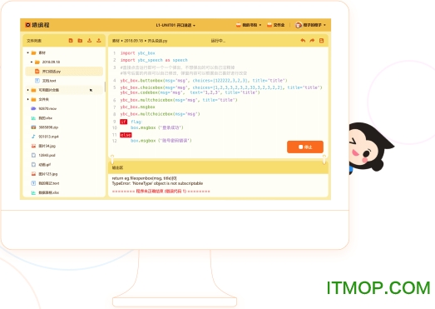Click the new folder icon in file list header
The width and height of the screenshot is (435, 309).
80,41
